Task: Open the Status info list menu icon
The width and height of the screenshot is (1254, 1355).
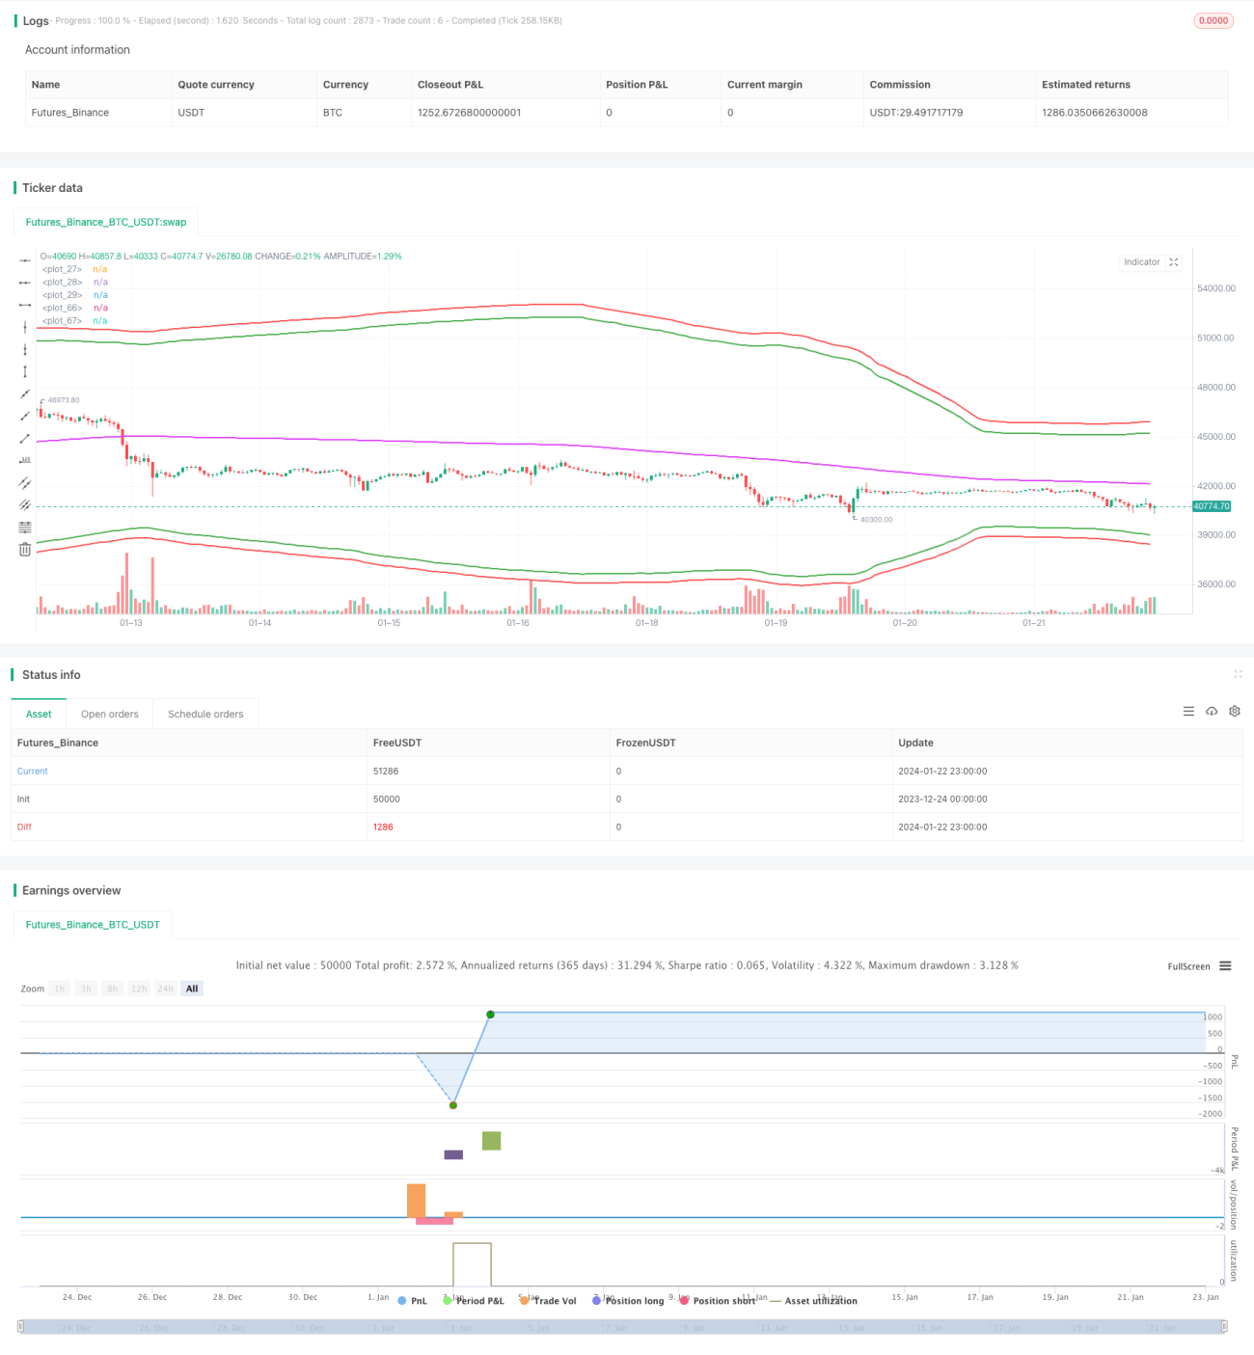Action: [1188, 711]
